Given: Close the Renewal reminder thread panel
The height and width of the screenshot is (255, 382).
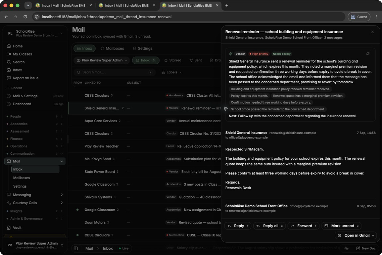Looking at the screenshot, I should (372, 32).
